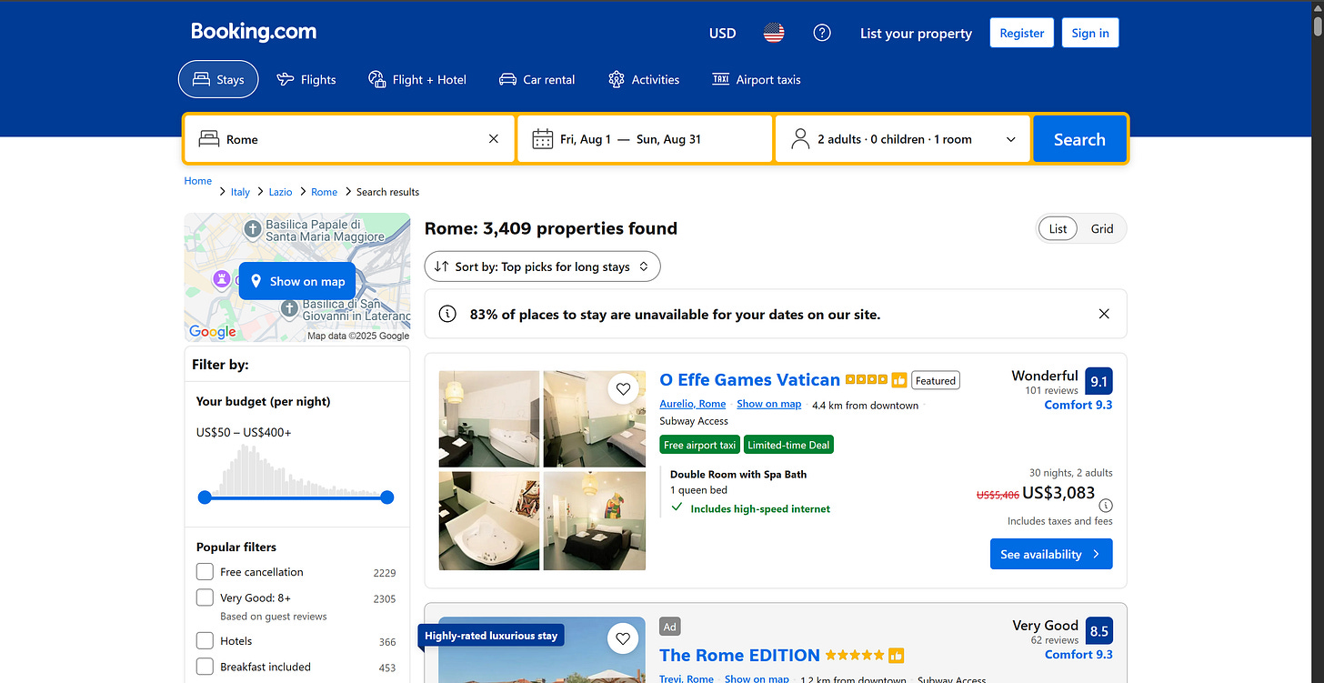Click the Booking.com logo
This screenshot has width=1324, height=683.
click(x=254, y=32)
